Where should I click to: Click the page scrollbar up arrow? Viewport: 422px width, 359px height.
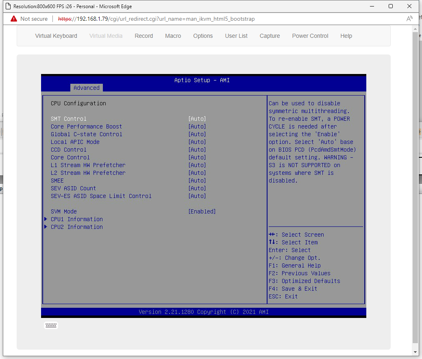click(415, 29)
